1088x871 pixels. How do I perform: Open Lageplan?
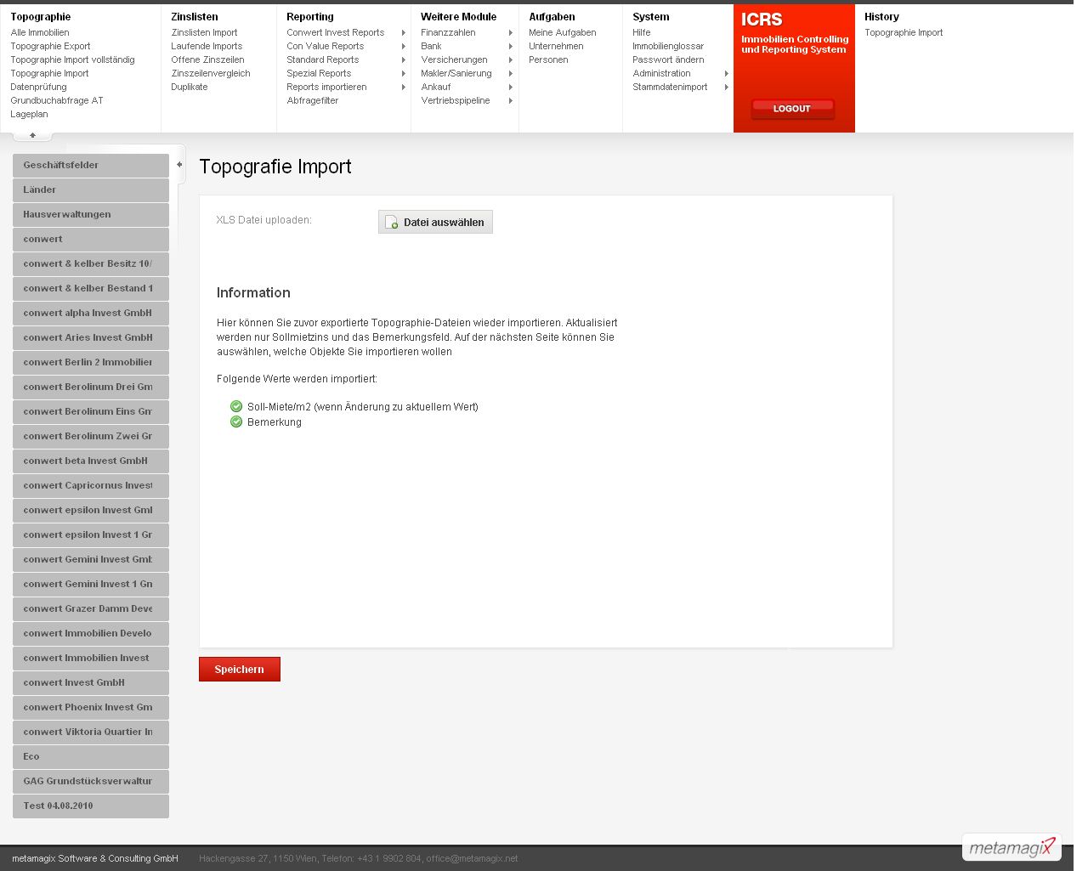[x=29, y=114]
